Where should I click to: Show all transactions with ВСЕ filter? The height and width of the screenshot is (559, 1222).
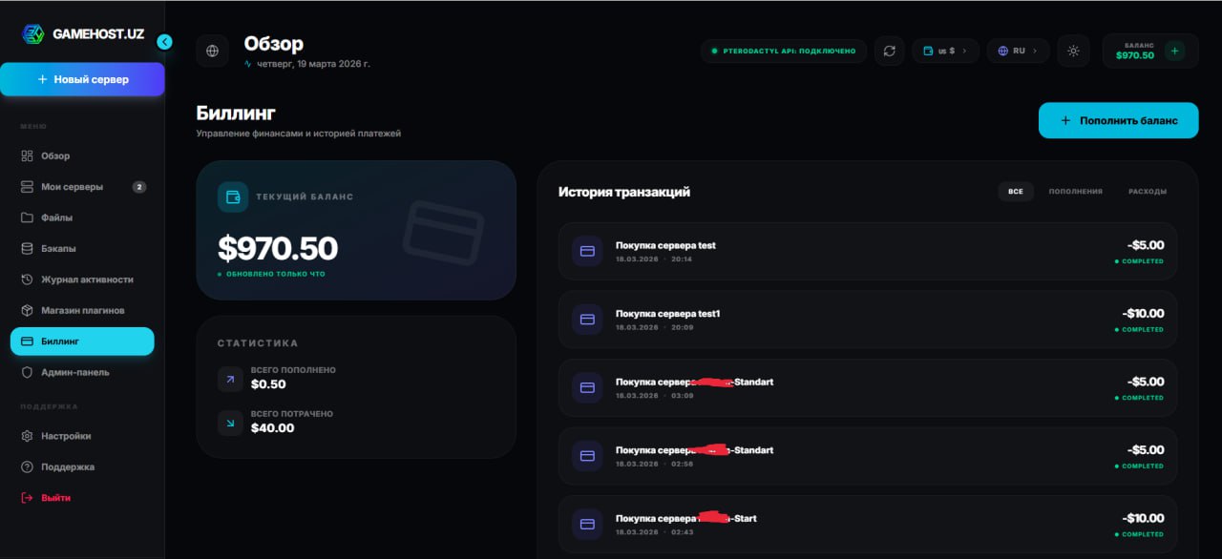point(1015,192)
